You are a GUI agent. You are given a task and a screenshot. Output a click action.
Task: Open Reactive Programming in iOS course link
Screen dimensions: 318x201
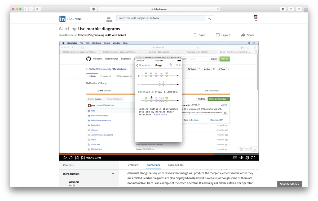coord(102,35)
